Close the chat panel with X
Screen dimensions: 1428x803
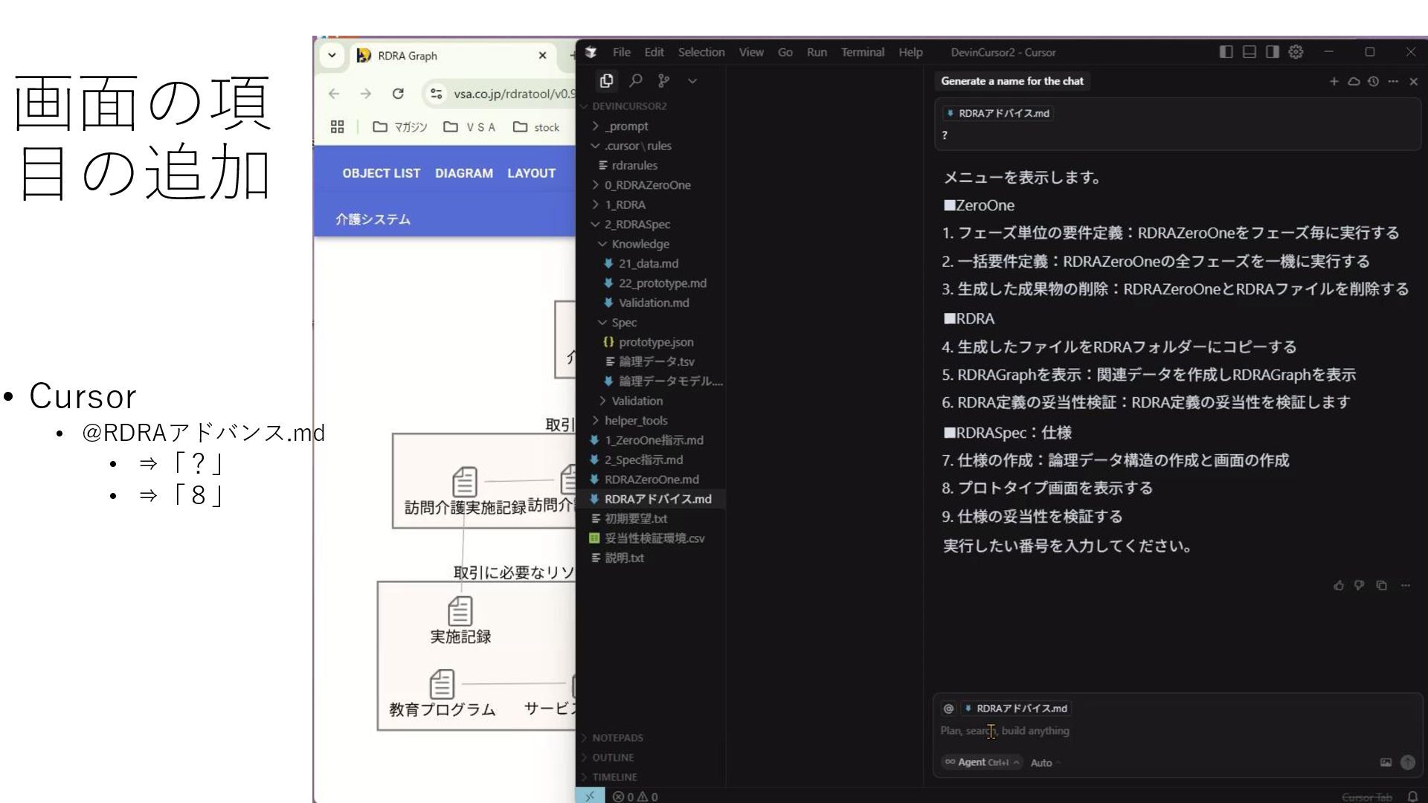1413,81
